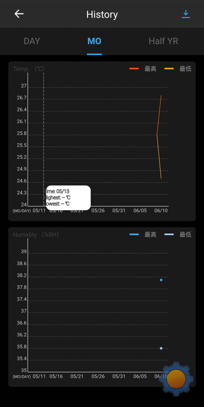Tap the History title text

click(x=102, y=14)
